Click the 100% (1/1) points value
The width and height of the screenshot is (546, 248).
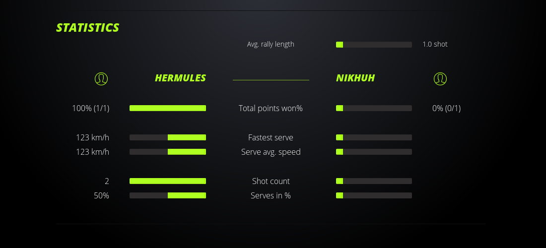tap(91, 108)
